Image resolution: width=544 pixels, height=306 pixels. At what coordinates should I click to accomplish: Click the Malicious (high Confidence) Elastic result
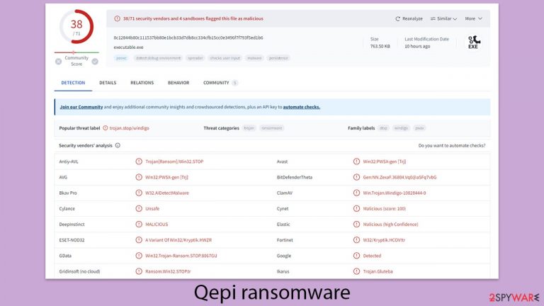(390, 224)
